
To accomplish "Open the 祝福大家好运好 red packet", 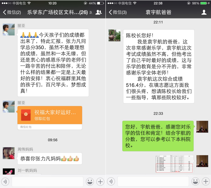I will coord(50,118).
